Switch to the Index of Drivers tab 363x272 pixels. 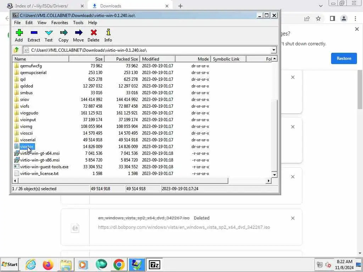[x=42, y=6]
